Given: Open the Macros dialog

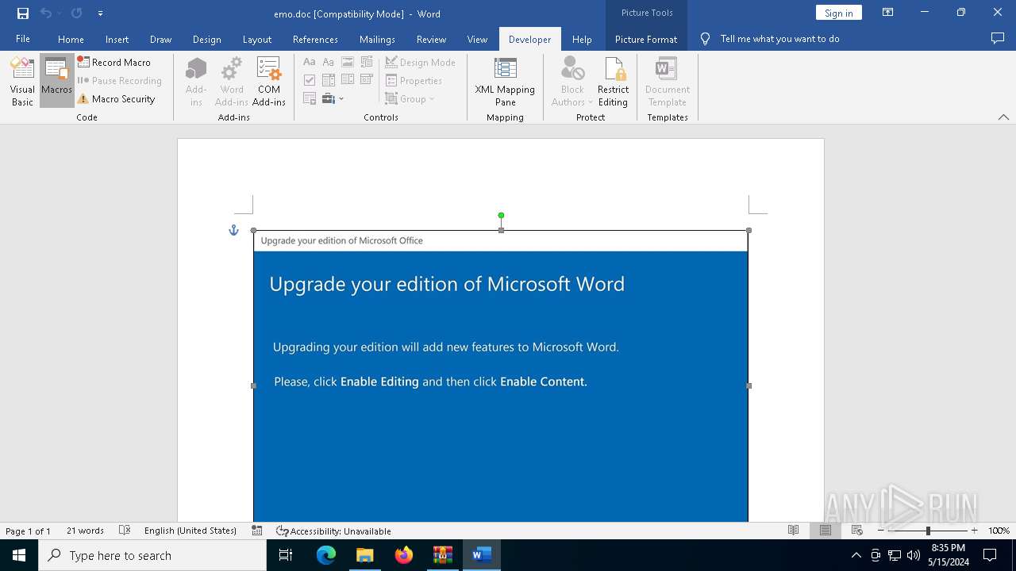Looking at the screenshot, I should click(x=56, y=82).
